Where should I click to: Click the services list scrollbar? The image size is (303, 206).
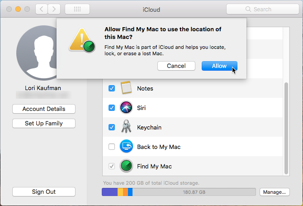(x=286, y=129)
